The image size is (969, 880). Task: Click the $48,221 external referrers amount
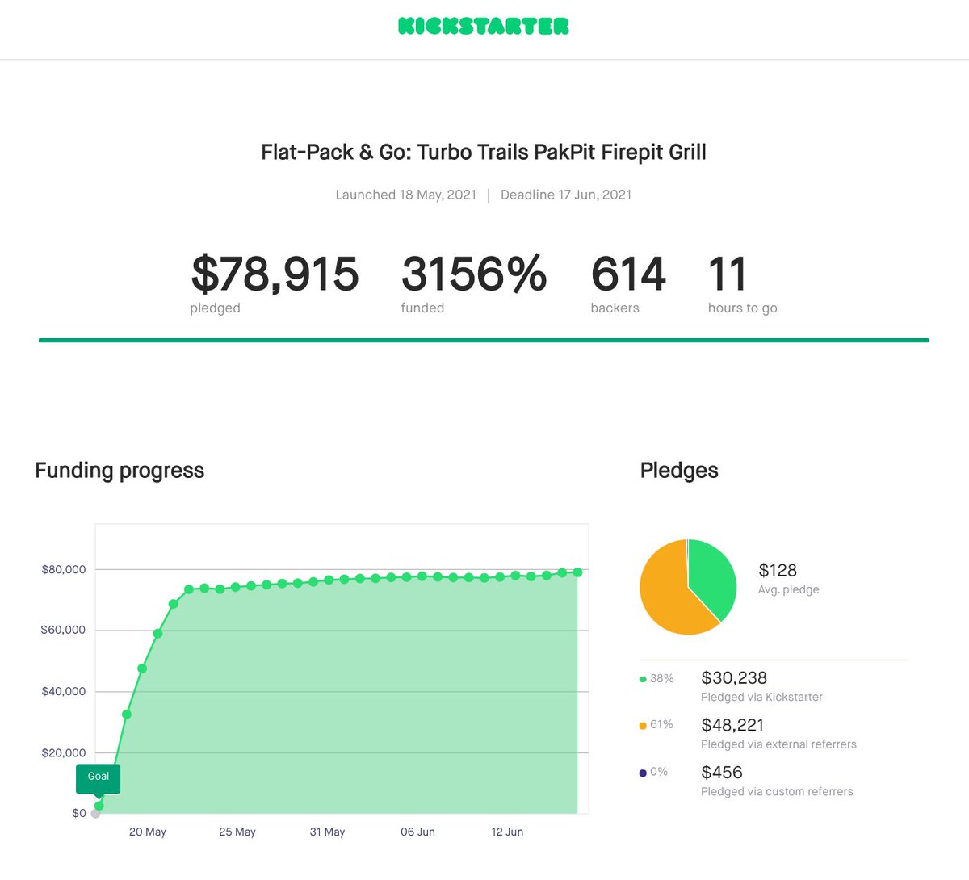pyautogui.click(x=732, y=725)
